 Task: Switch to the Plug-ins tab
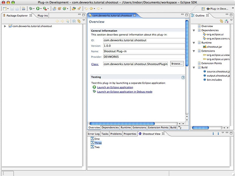(43, 16)
